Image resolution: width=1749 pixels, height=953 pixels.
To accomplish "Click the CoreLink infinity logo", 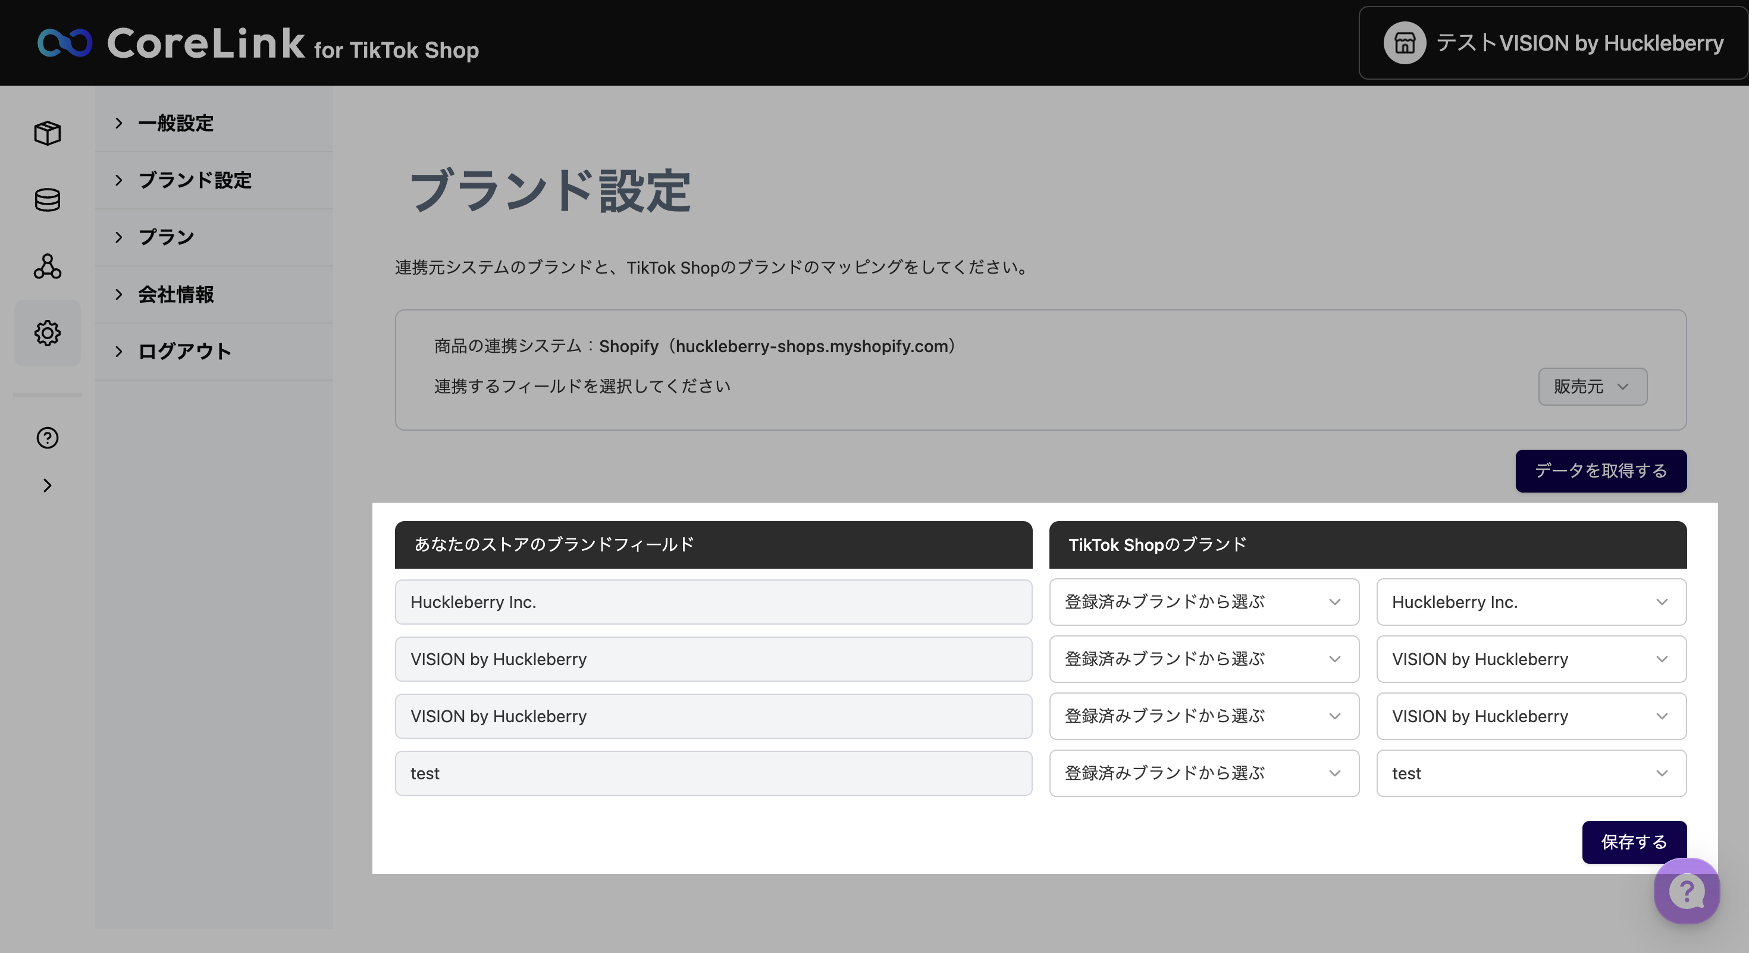I will (x=64, y=43).
